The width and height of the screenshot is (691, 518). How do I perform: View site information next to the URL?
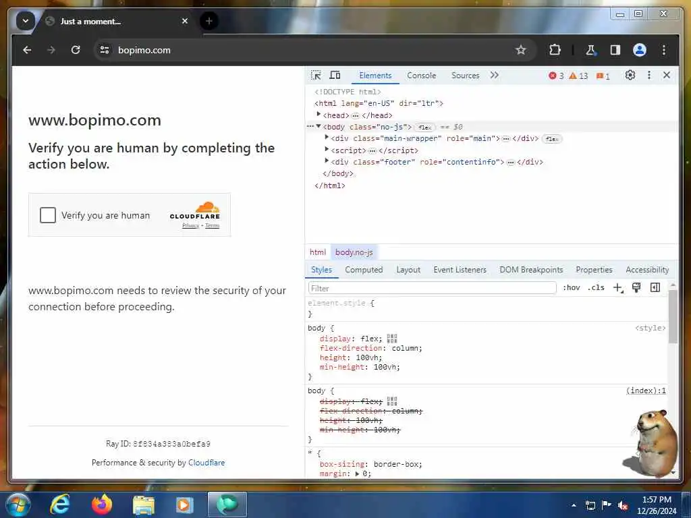(x=105, y=50)
